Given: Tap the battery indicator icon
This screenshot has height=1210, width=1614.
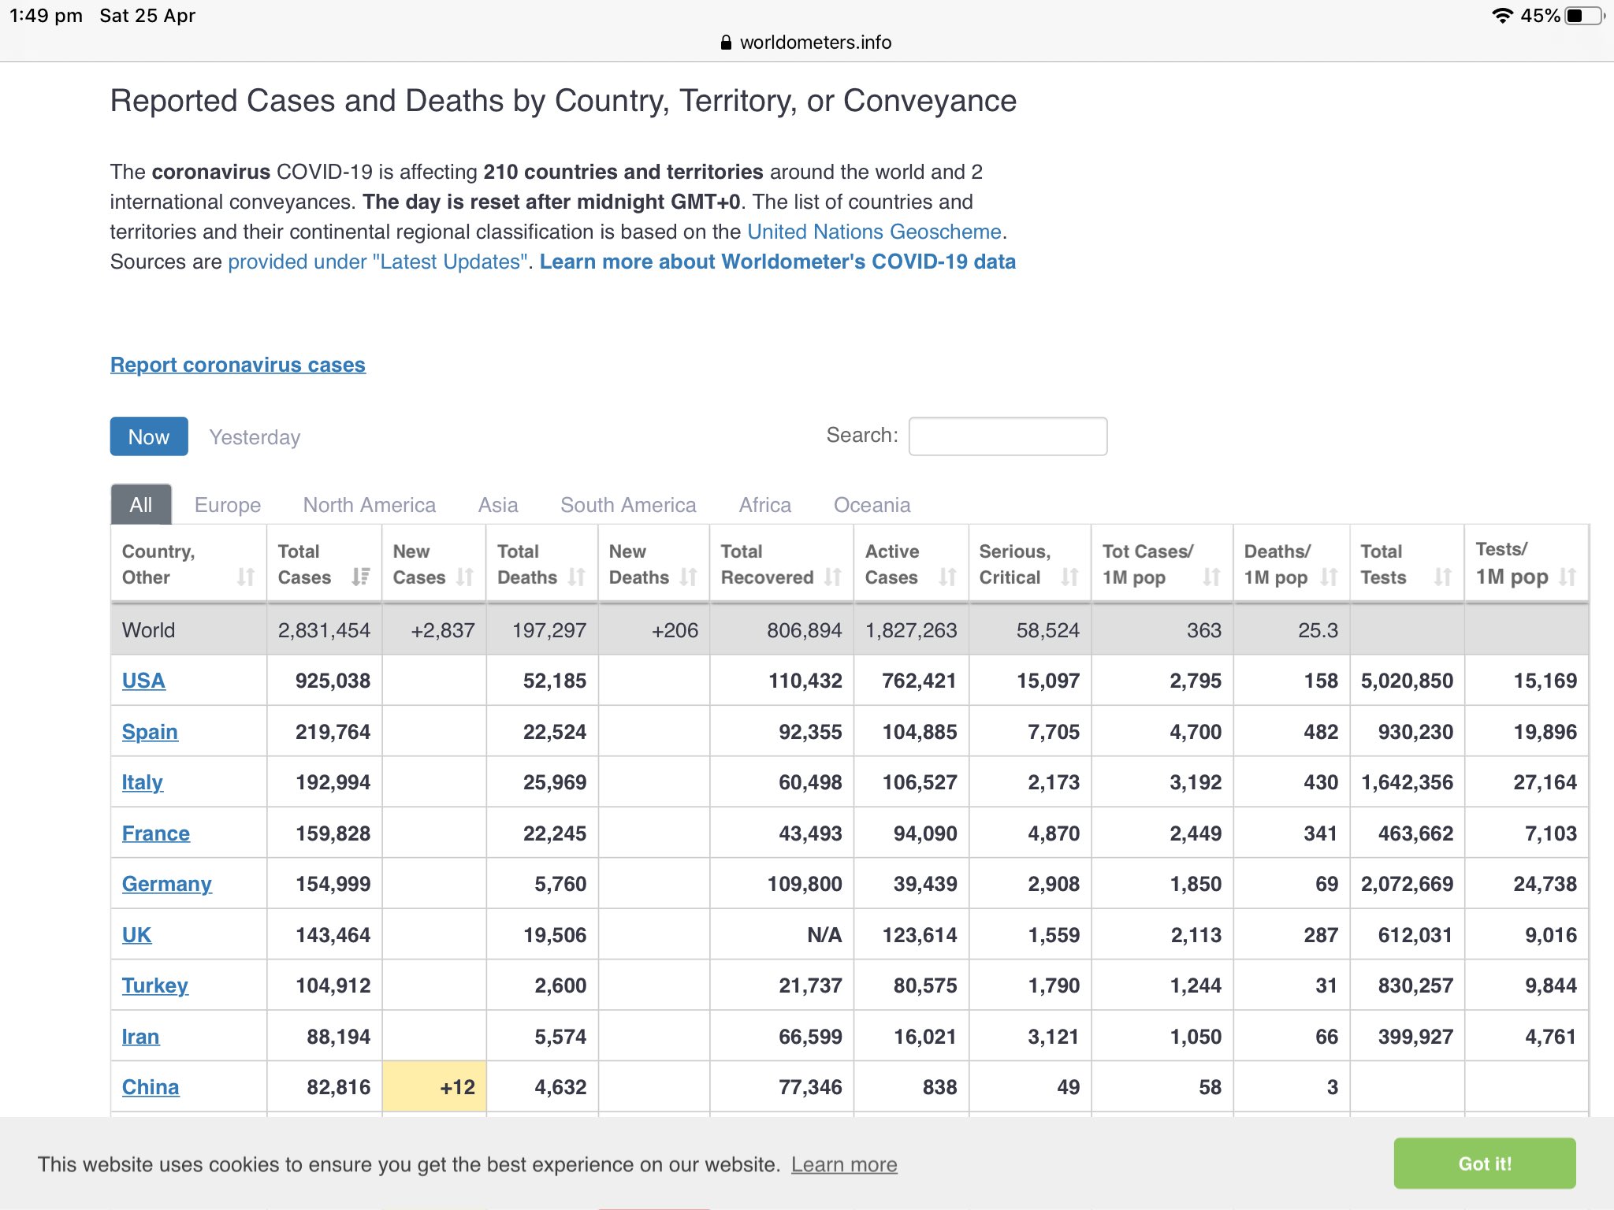Looking at the screenshot, I should click(1585, 16).
